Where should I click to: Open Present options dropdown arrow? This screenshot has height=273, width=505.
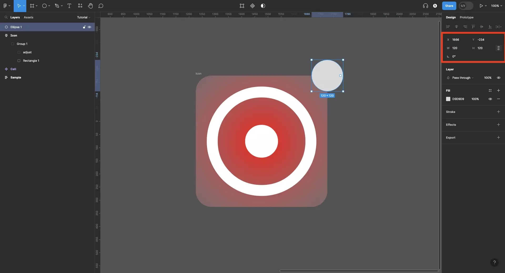pos(486,6)
